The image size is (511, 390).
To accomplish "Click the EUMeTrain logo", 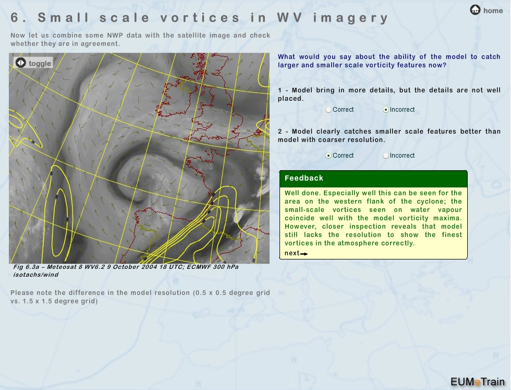I will coord(477,381).
